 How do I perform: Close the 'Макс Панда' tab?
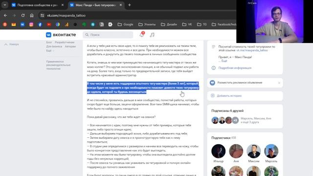click(121, 5)
